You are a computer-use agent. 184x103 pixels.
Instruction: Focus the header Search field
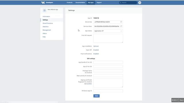pos(128,3)
